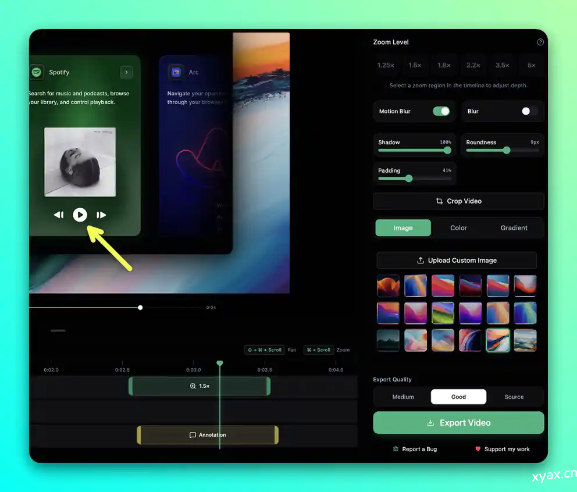Select Medium export quality
Screen dimensions: 577x492
coord(403,397)
